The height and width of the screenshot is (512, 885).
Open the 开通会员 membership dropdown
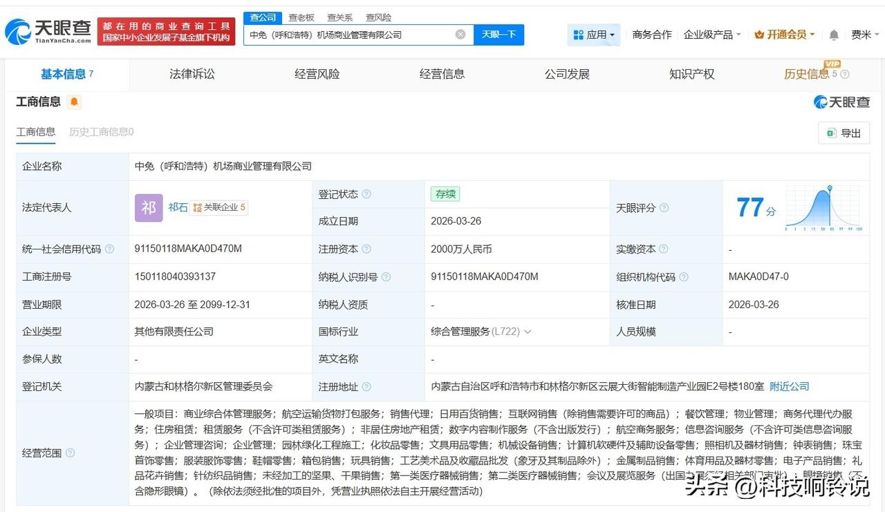pyautogui.click(x=785, y=35)
